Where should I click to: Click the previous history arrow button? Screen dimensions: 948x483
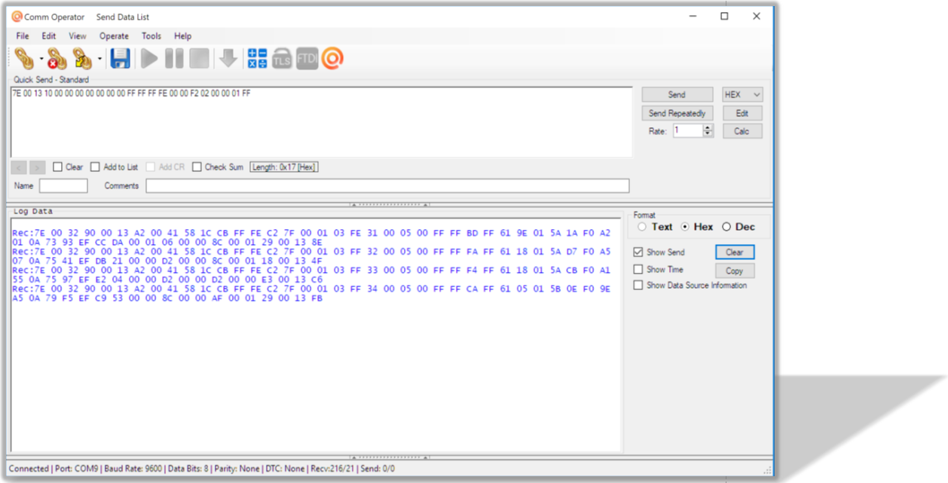pos(20,167)
